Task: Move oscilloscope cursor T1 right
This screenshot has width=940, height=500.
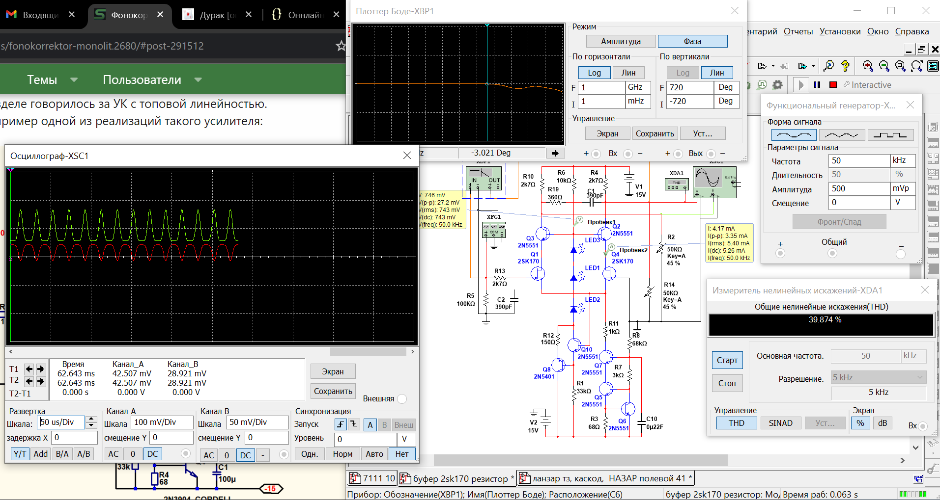Action: [x=41, y=369]
